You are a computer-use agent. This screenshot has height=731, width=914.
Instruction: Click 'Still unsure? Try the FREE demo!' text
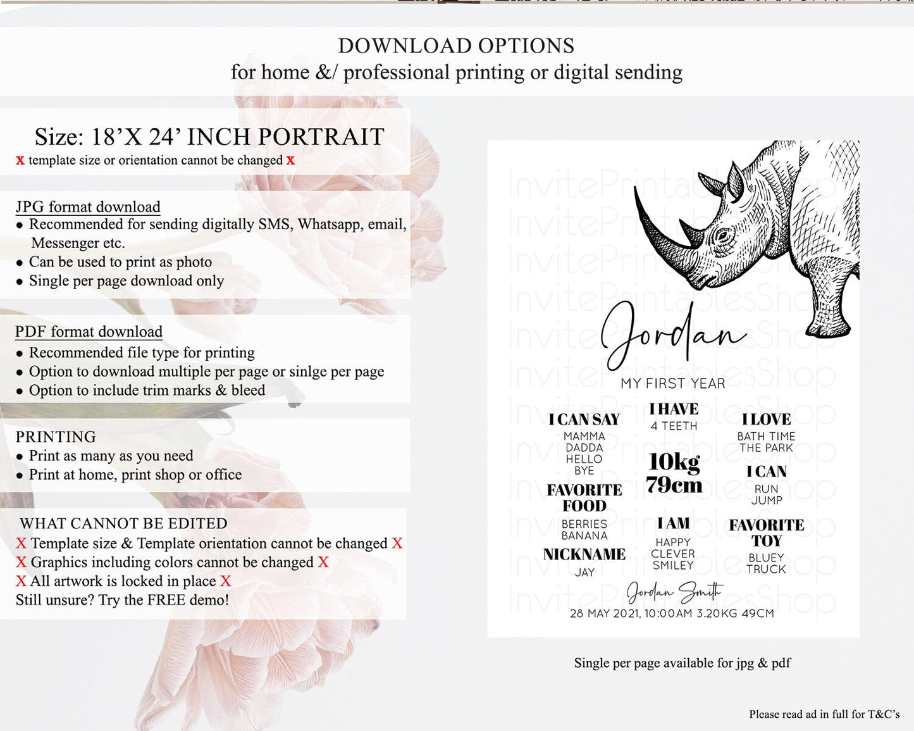click(122, 600)
